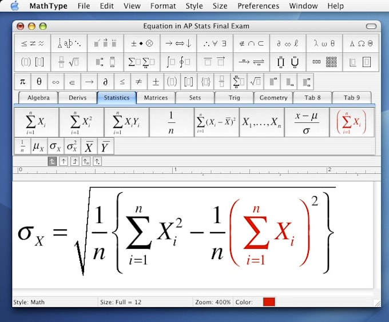Select the center-justified tab stop

(x=63, y=161)
